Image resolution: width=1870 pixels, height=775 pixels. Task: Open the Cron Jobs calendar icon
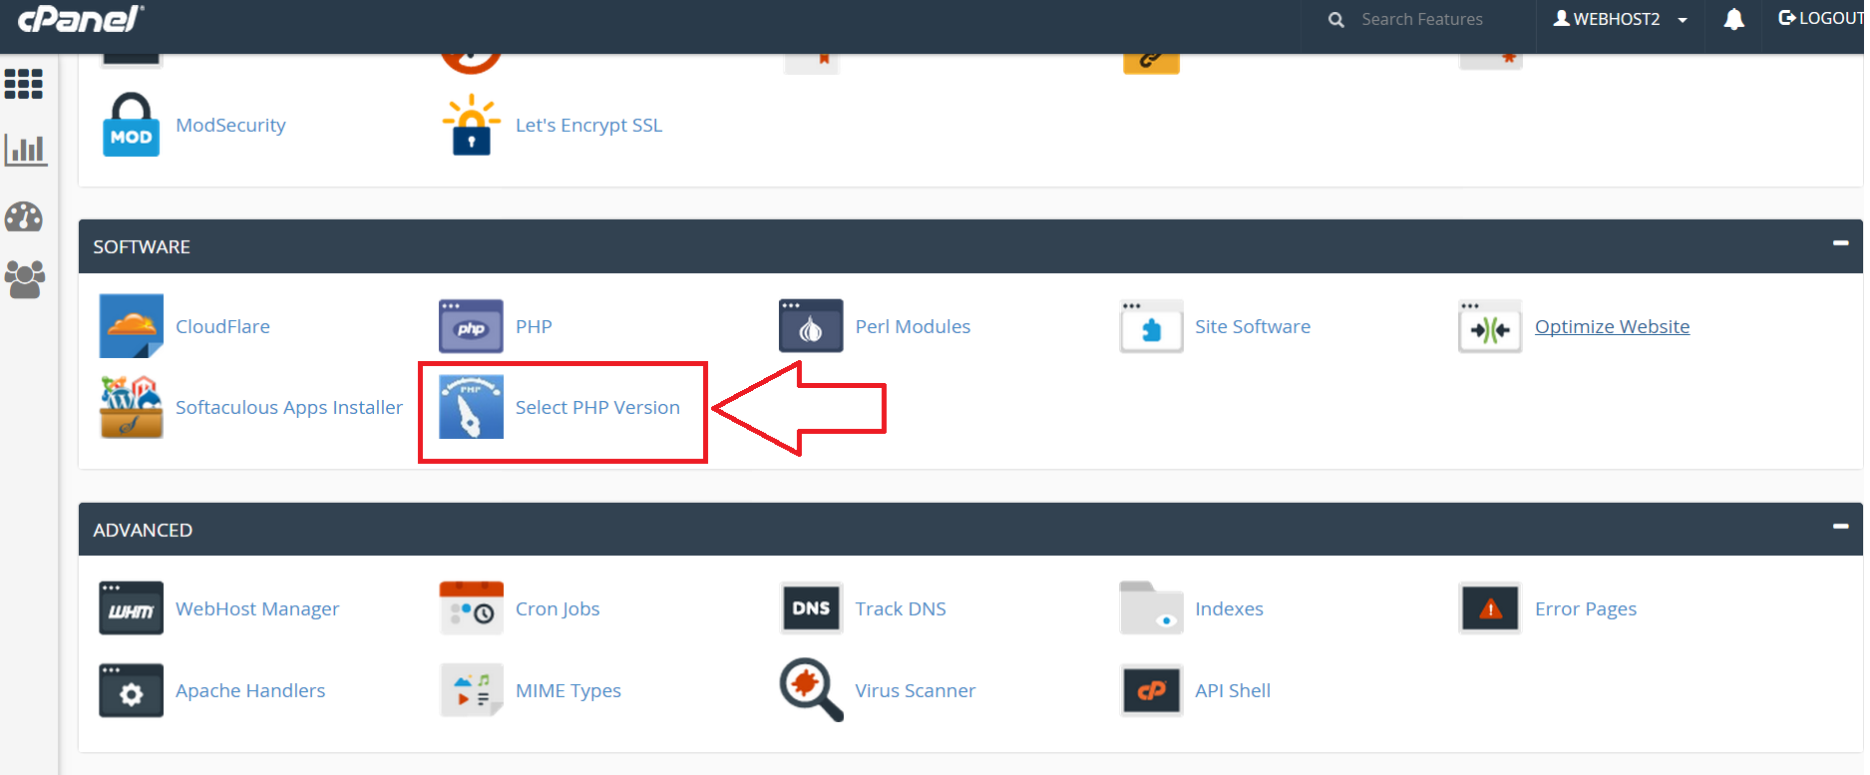tap(471, 608)
